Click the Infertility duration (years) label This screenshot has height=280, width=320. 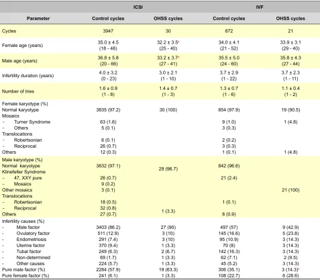(x=28, y=76)
